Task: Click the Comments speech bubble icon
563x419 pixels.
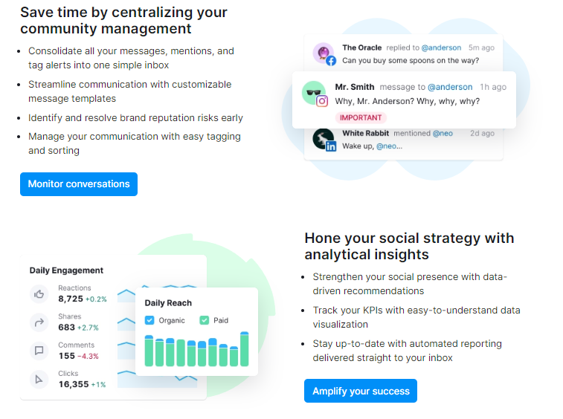Action: tap(39, 351)
